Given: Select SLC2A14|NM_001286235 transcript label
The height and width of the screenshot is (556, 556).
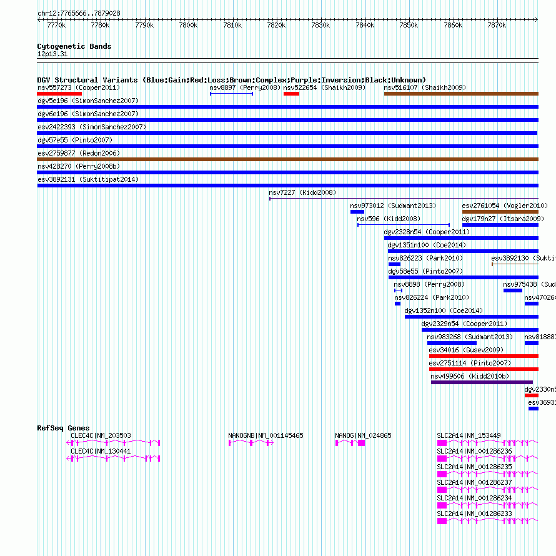Looking at the screenshot, I should pos(474,467).
